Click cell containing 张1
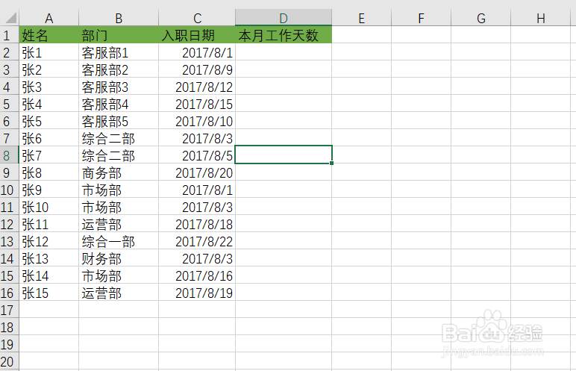576x371 pixels. coord(48,52)
